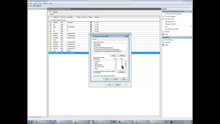Click down arrow of the permissions list scrollbar
The height and width of the screenshot is (124, 220).
pos(125,69)
